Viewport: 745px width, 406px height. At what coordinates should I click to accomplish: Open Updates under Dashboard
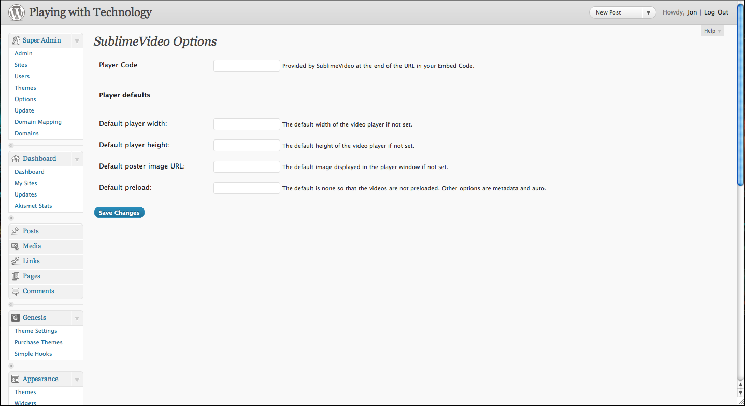pyautogui.click(x=26, y=194)
